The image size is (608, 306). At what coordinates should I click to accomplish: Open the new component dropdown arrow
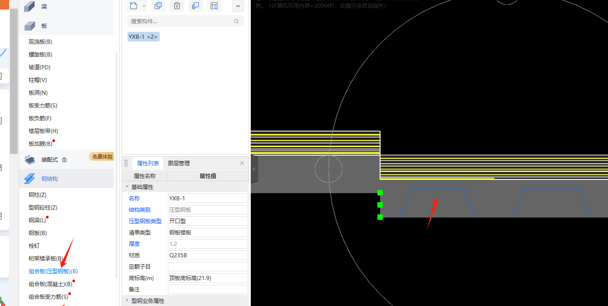(144, 6)
